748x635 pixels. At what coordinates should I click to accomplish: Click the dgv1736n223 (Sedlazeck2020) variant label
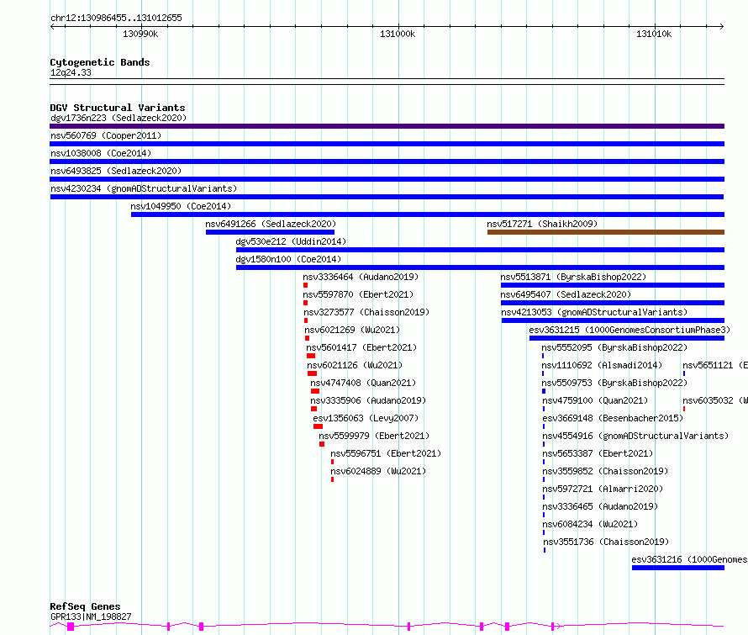[x=119, y=118]
